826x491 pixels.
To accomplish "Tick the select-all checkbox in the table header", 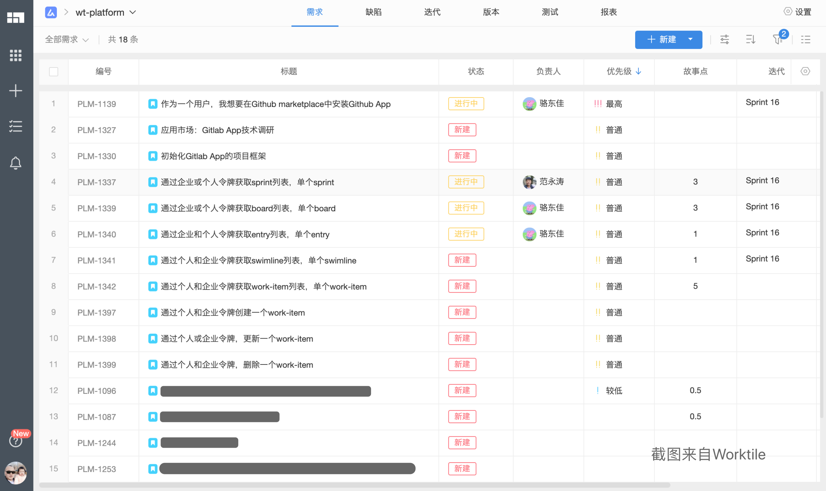I will click(x=54, y=71).
